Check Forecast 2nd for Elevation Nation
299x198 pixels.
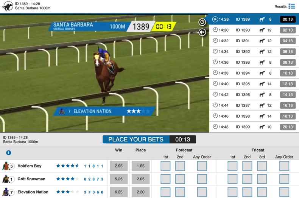[180, 192]
